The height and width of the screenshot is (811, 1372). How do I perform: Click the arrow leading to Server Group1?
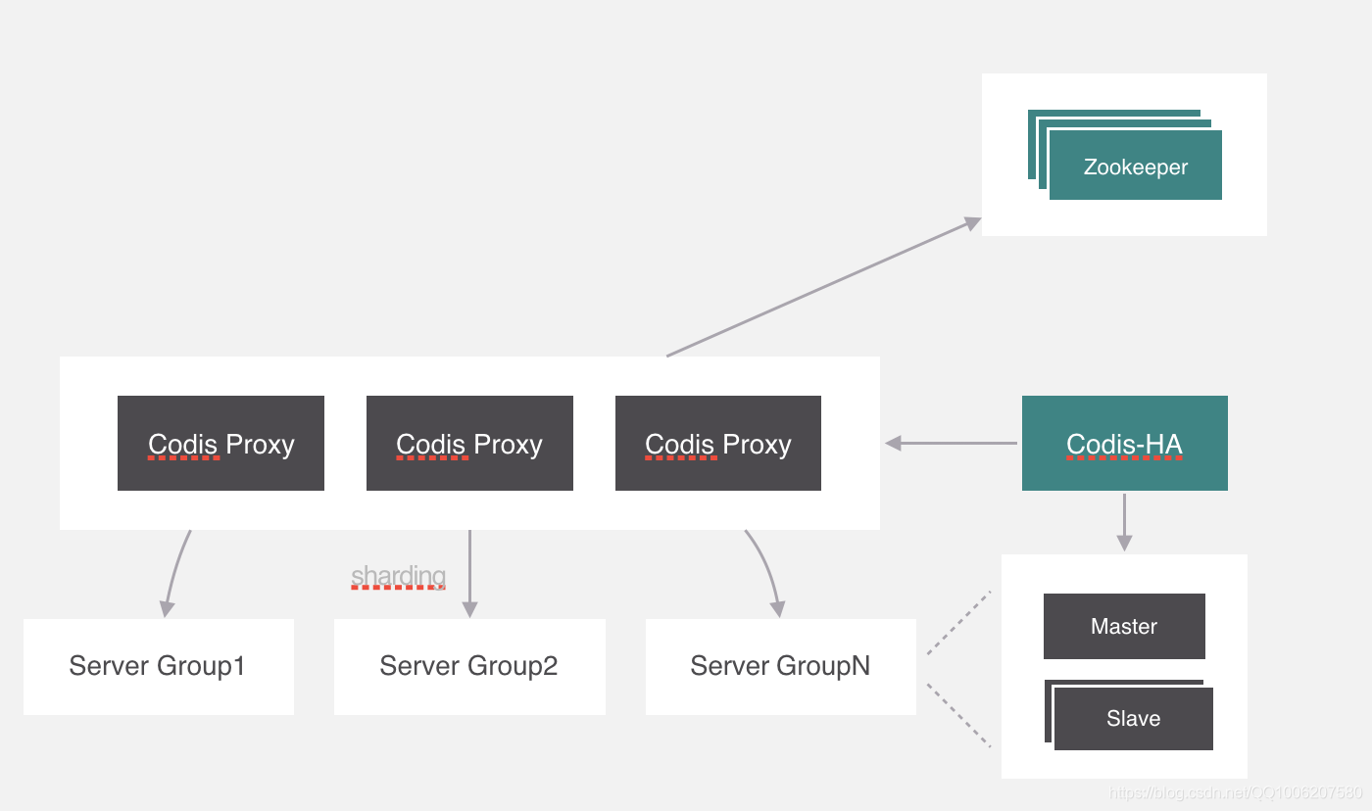(176, 573)
